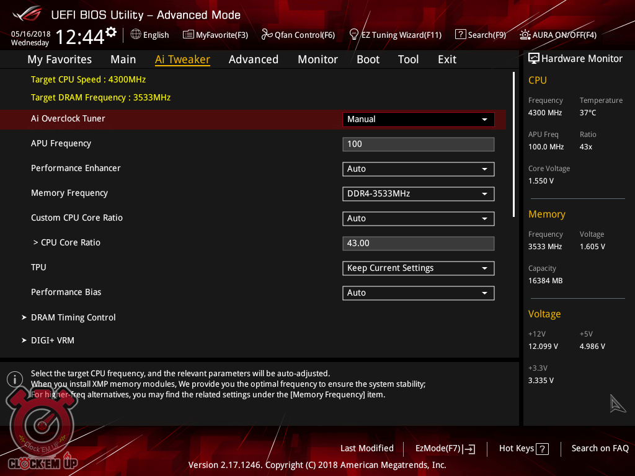Open Ai Overclock Tuner dropdown
This screenshot has width=635, height=476.
click(418, 119)
